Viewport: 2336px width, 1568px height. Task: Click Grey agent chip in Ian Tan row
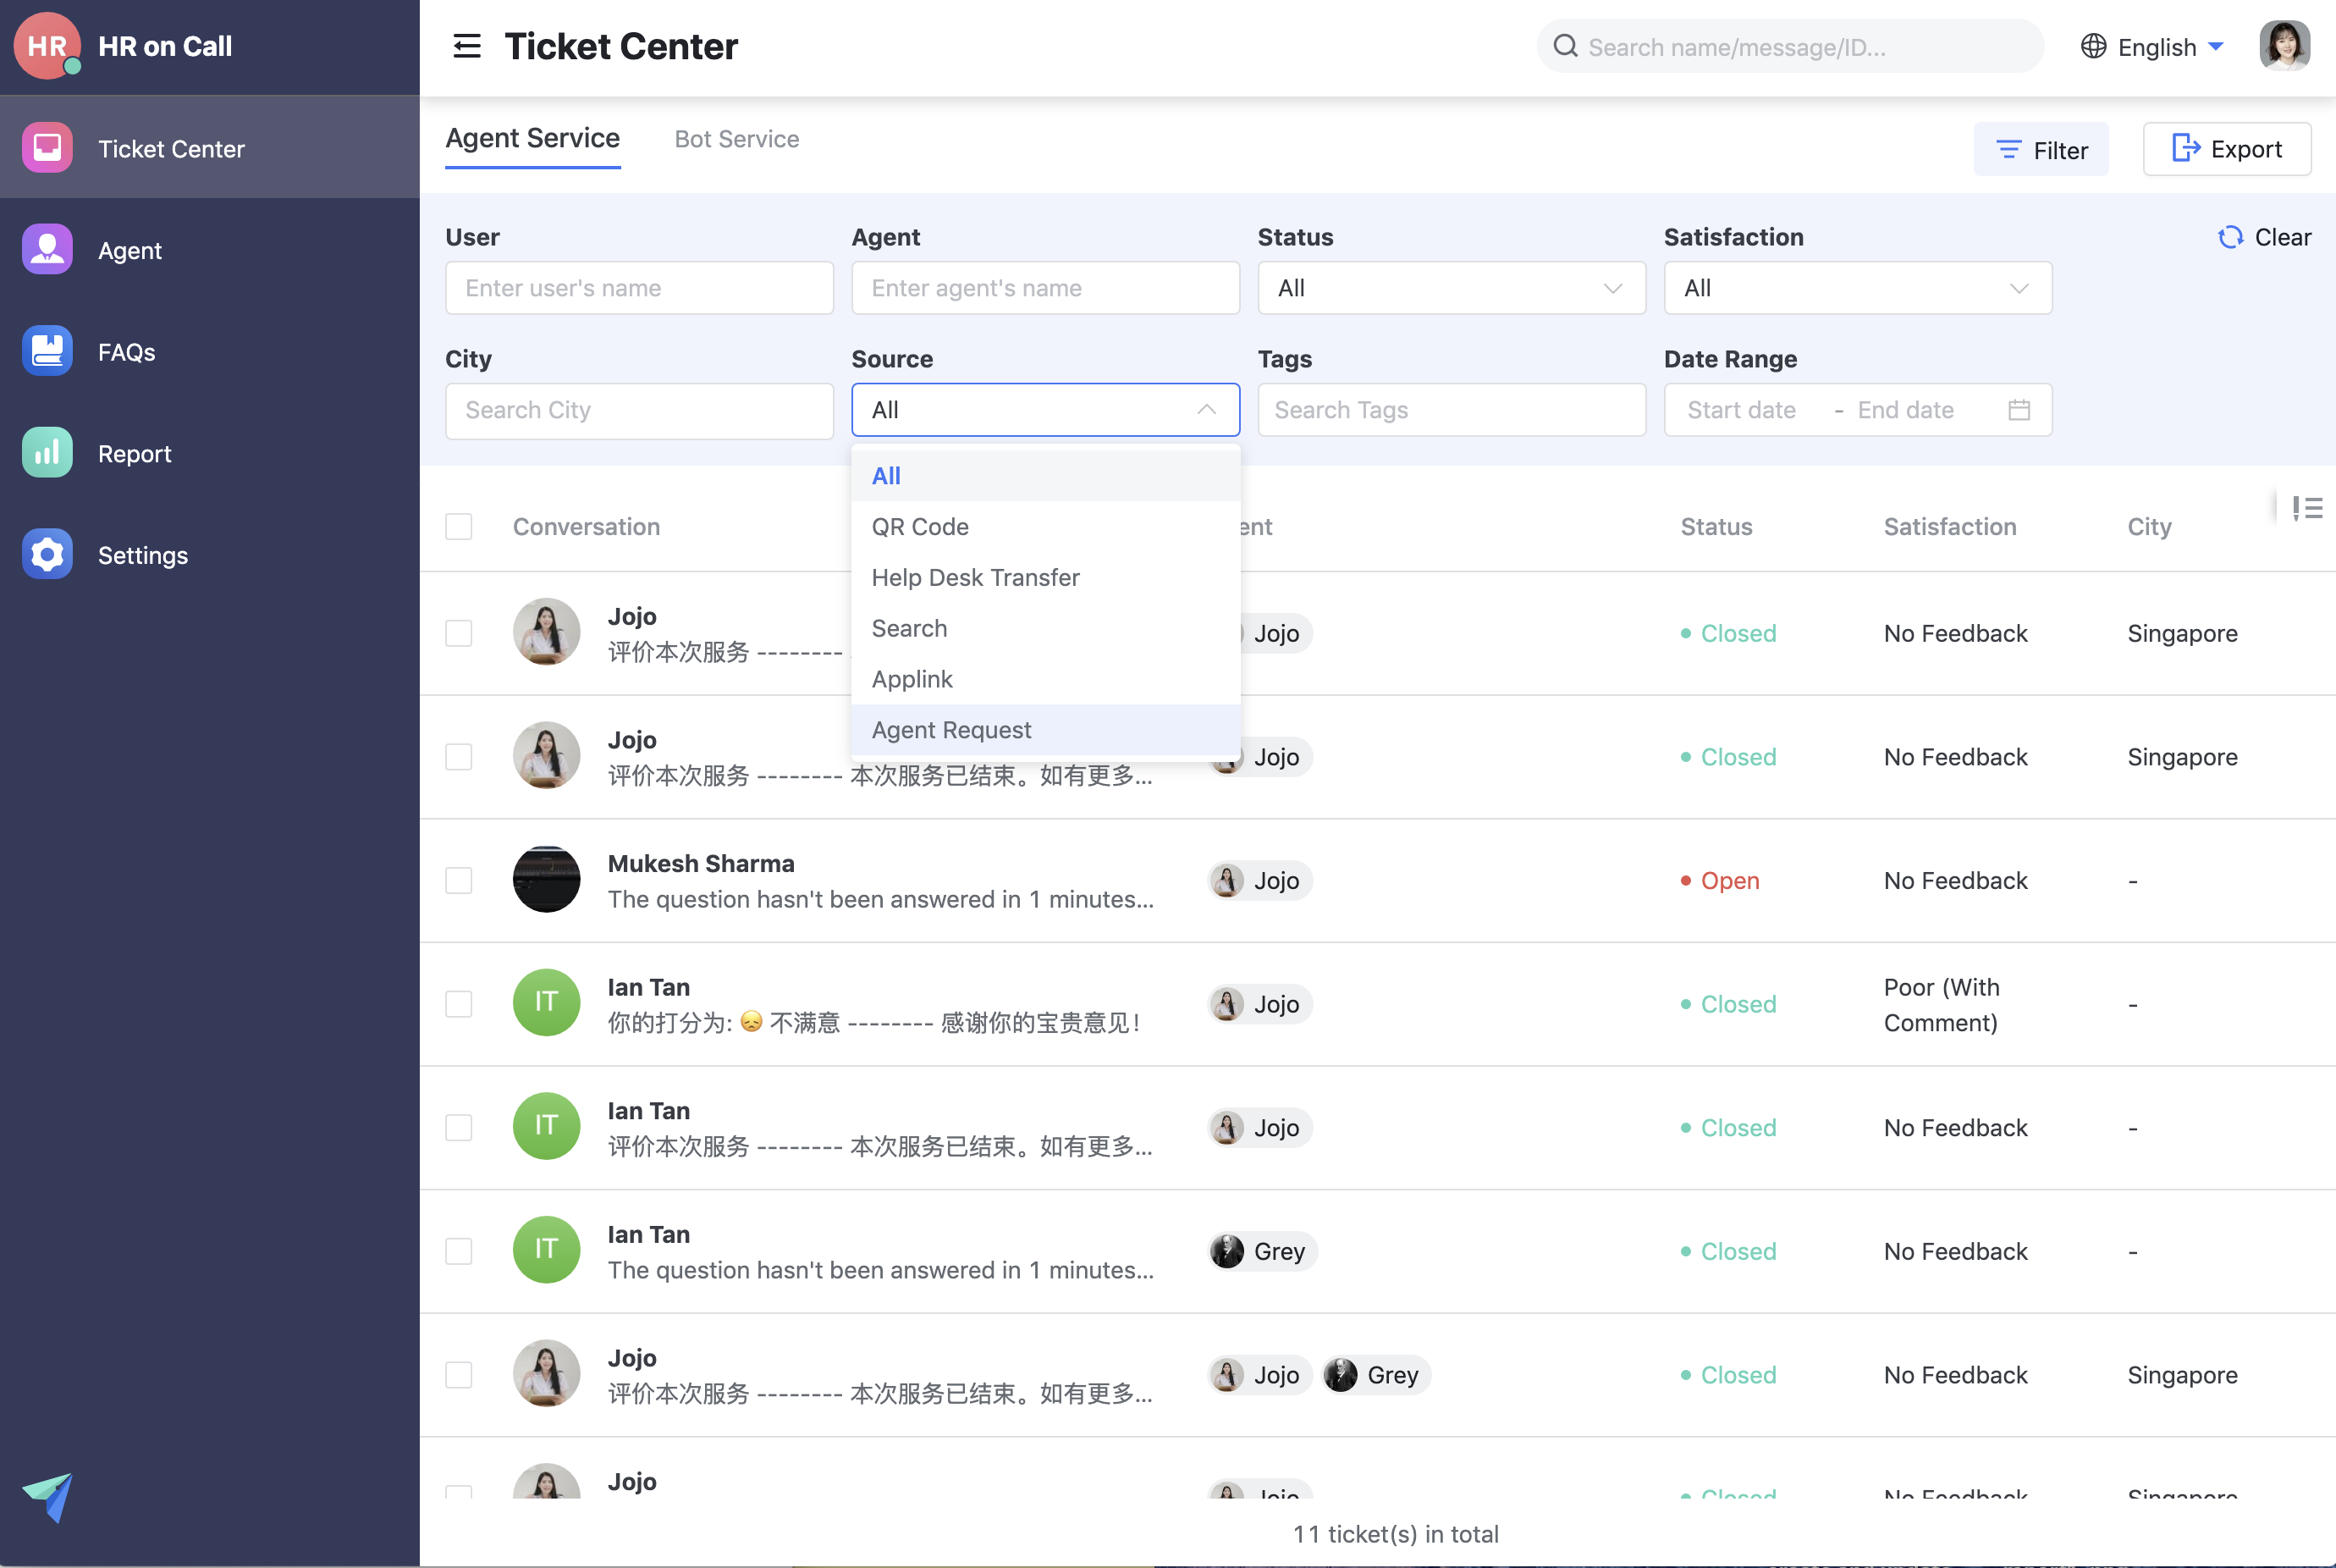[1263, 1251]
